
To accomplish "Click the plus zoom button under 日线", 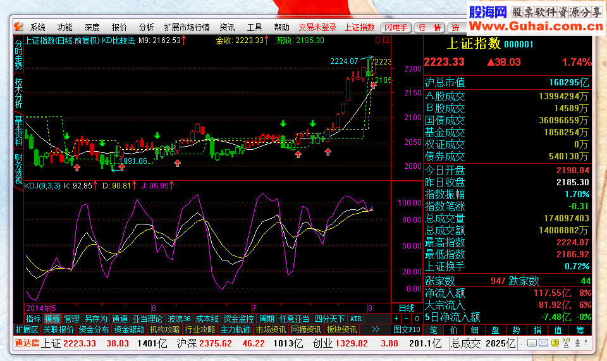I will [x=396, y=319].
